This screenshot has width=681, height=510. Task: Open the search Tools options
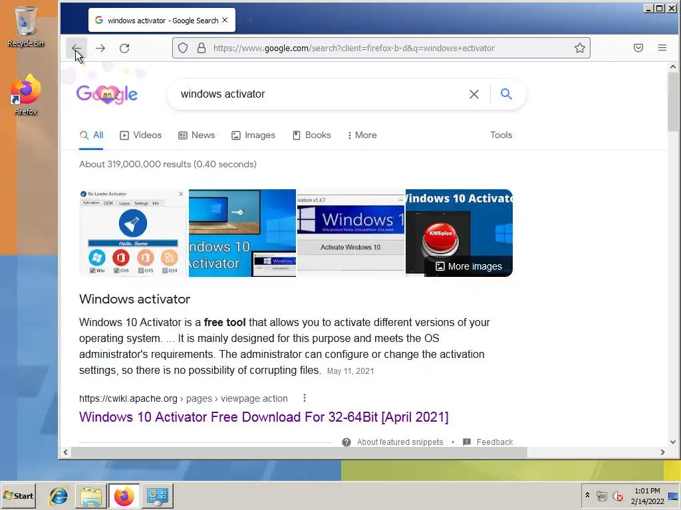(x=501, y=135)
